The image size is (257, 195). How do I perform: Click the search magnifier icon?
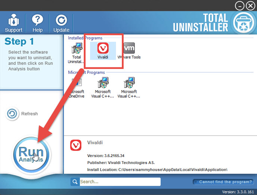point(75,182)
